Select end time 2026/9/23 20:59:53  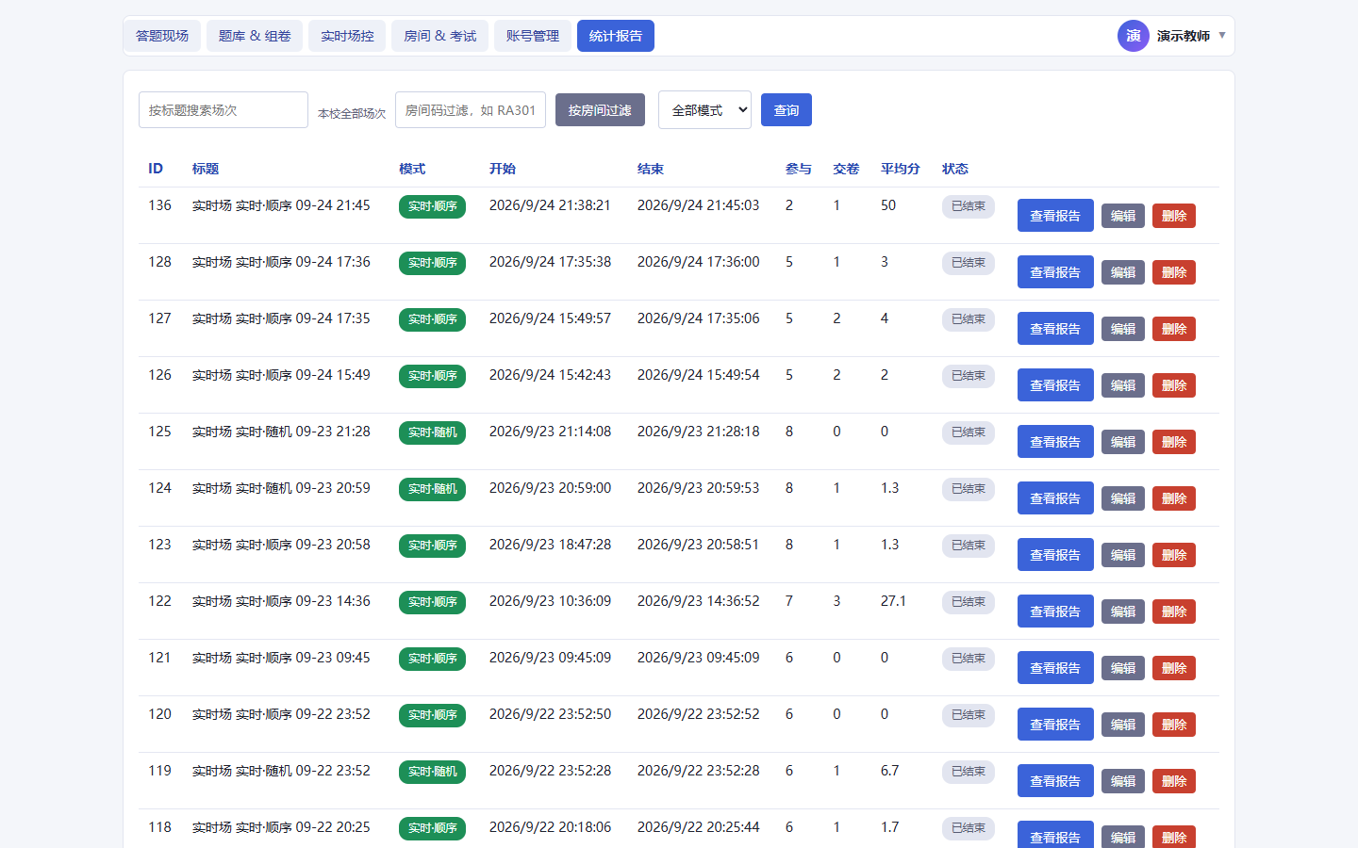(x=698, y=488)
